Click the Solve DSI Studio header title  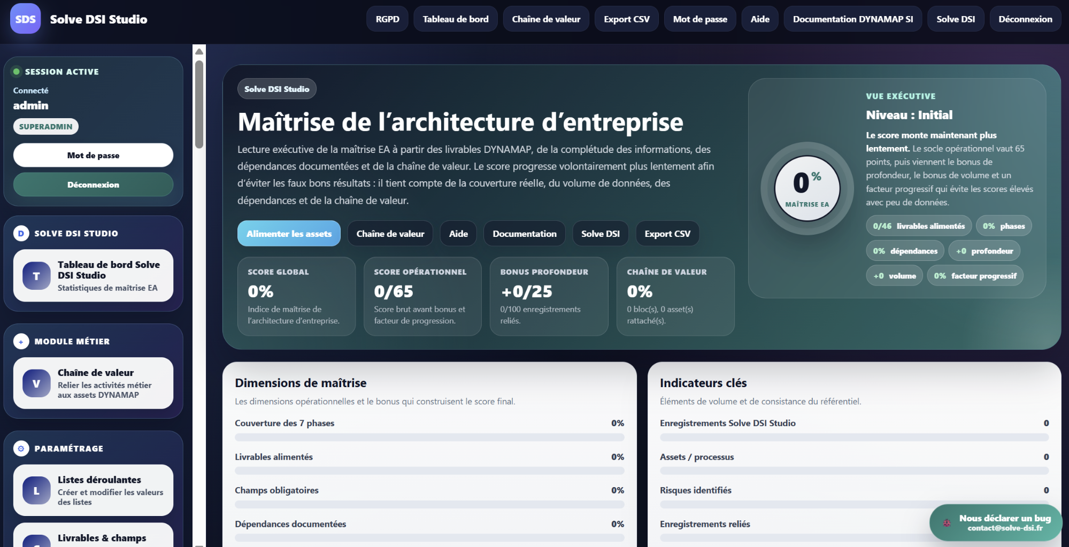[x=98, y=19]
